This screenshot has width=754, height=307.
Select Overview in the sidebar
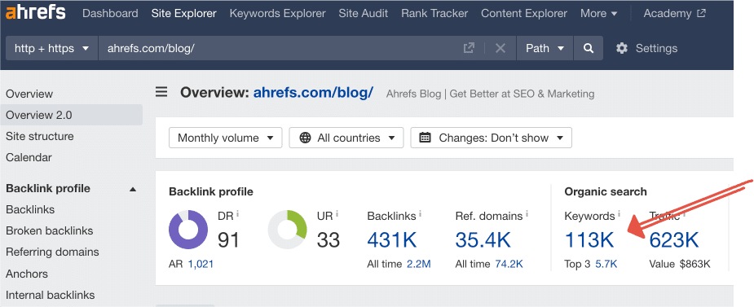[29, 94]
